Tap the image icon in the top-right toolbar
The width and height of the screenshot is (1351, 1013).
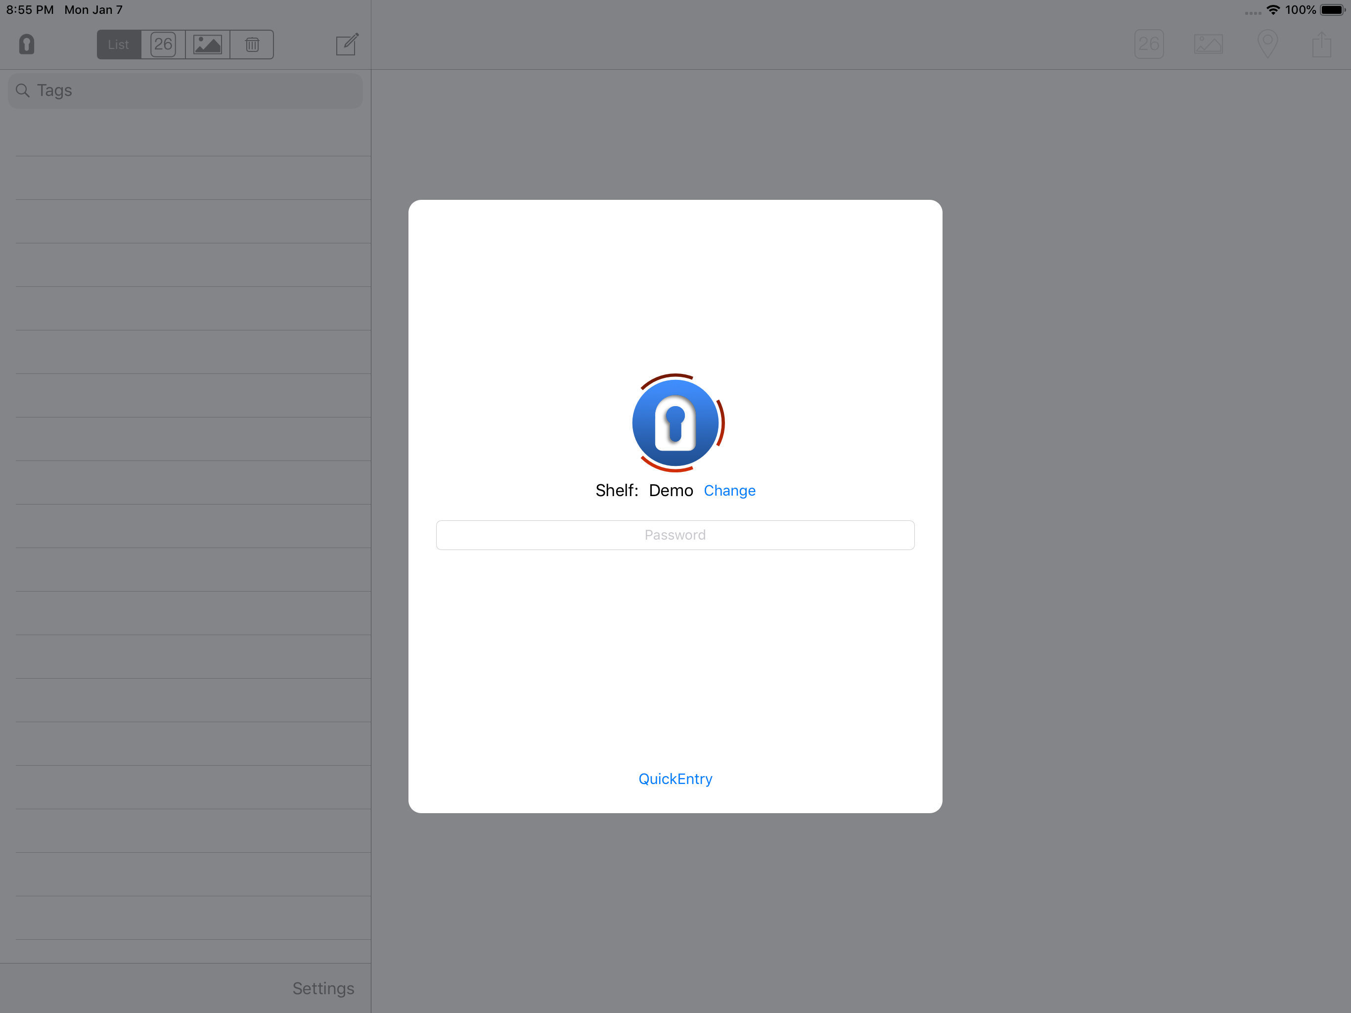point(1208,44)
